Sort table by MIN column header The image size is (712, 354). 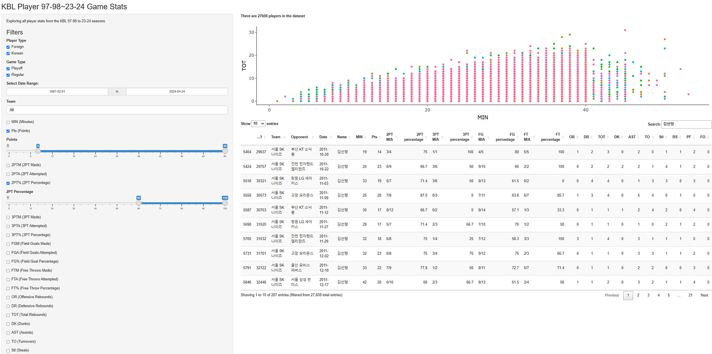[359, 137]
